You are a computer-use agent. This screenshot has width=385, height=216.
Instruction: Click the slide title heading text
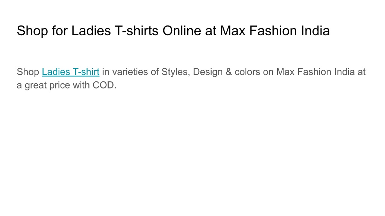point(173,31)
